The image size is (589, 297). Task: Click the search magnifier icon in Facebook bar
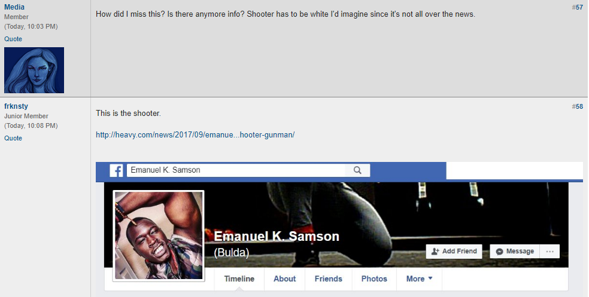tap(357, 170)
